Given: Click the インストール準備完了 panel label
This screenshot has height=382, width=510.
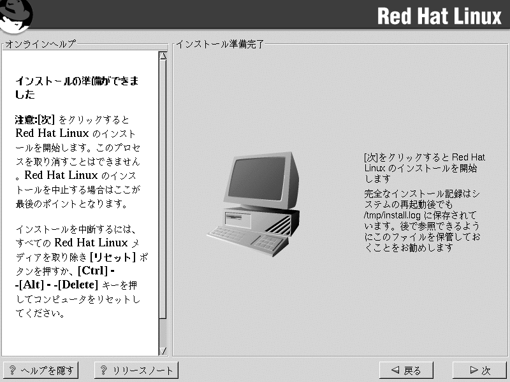Looking at the screenshot, I should coord(219,44).
